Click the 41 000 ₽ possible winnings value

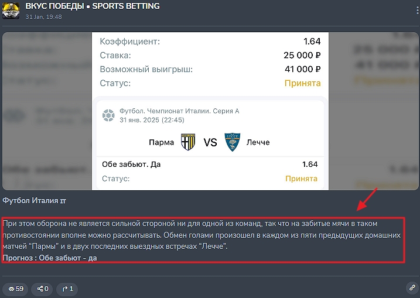pyautogui.click(x=302, y=69)
